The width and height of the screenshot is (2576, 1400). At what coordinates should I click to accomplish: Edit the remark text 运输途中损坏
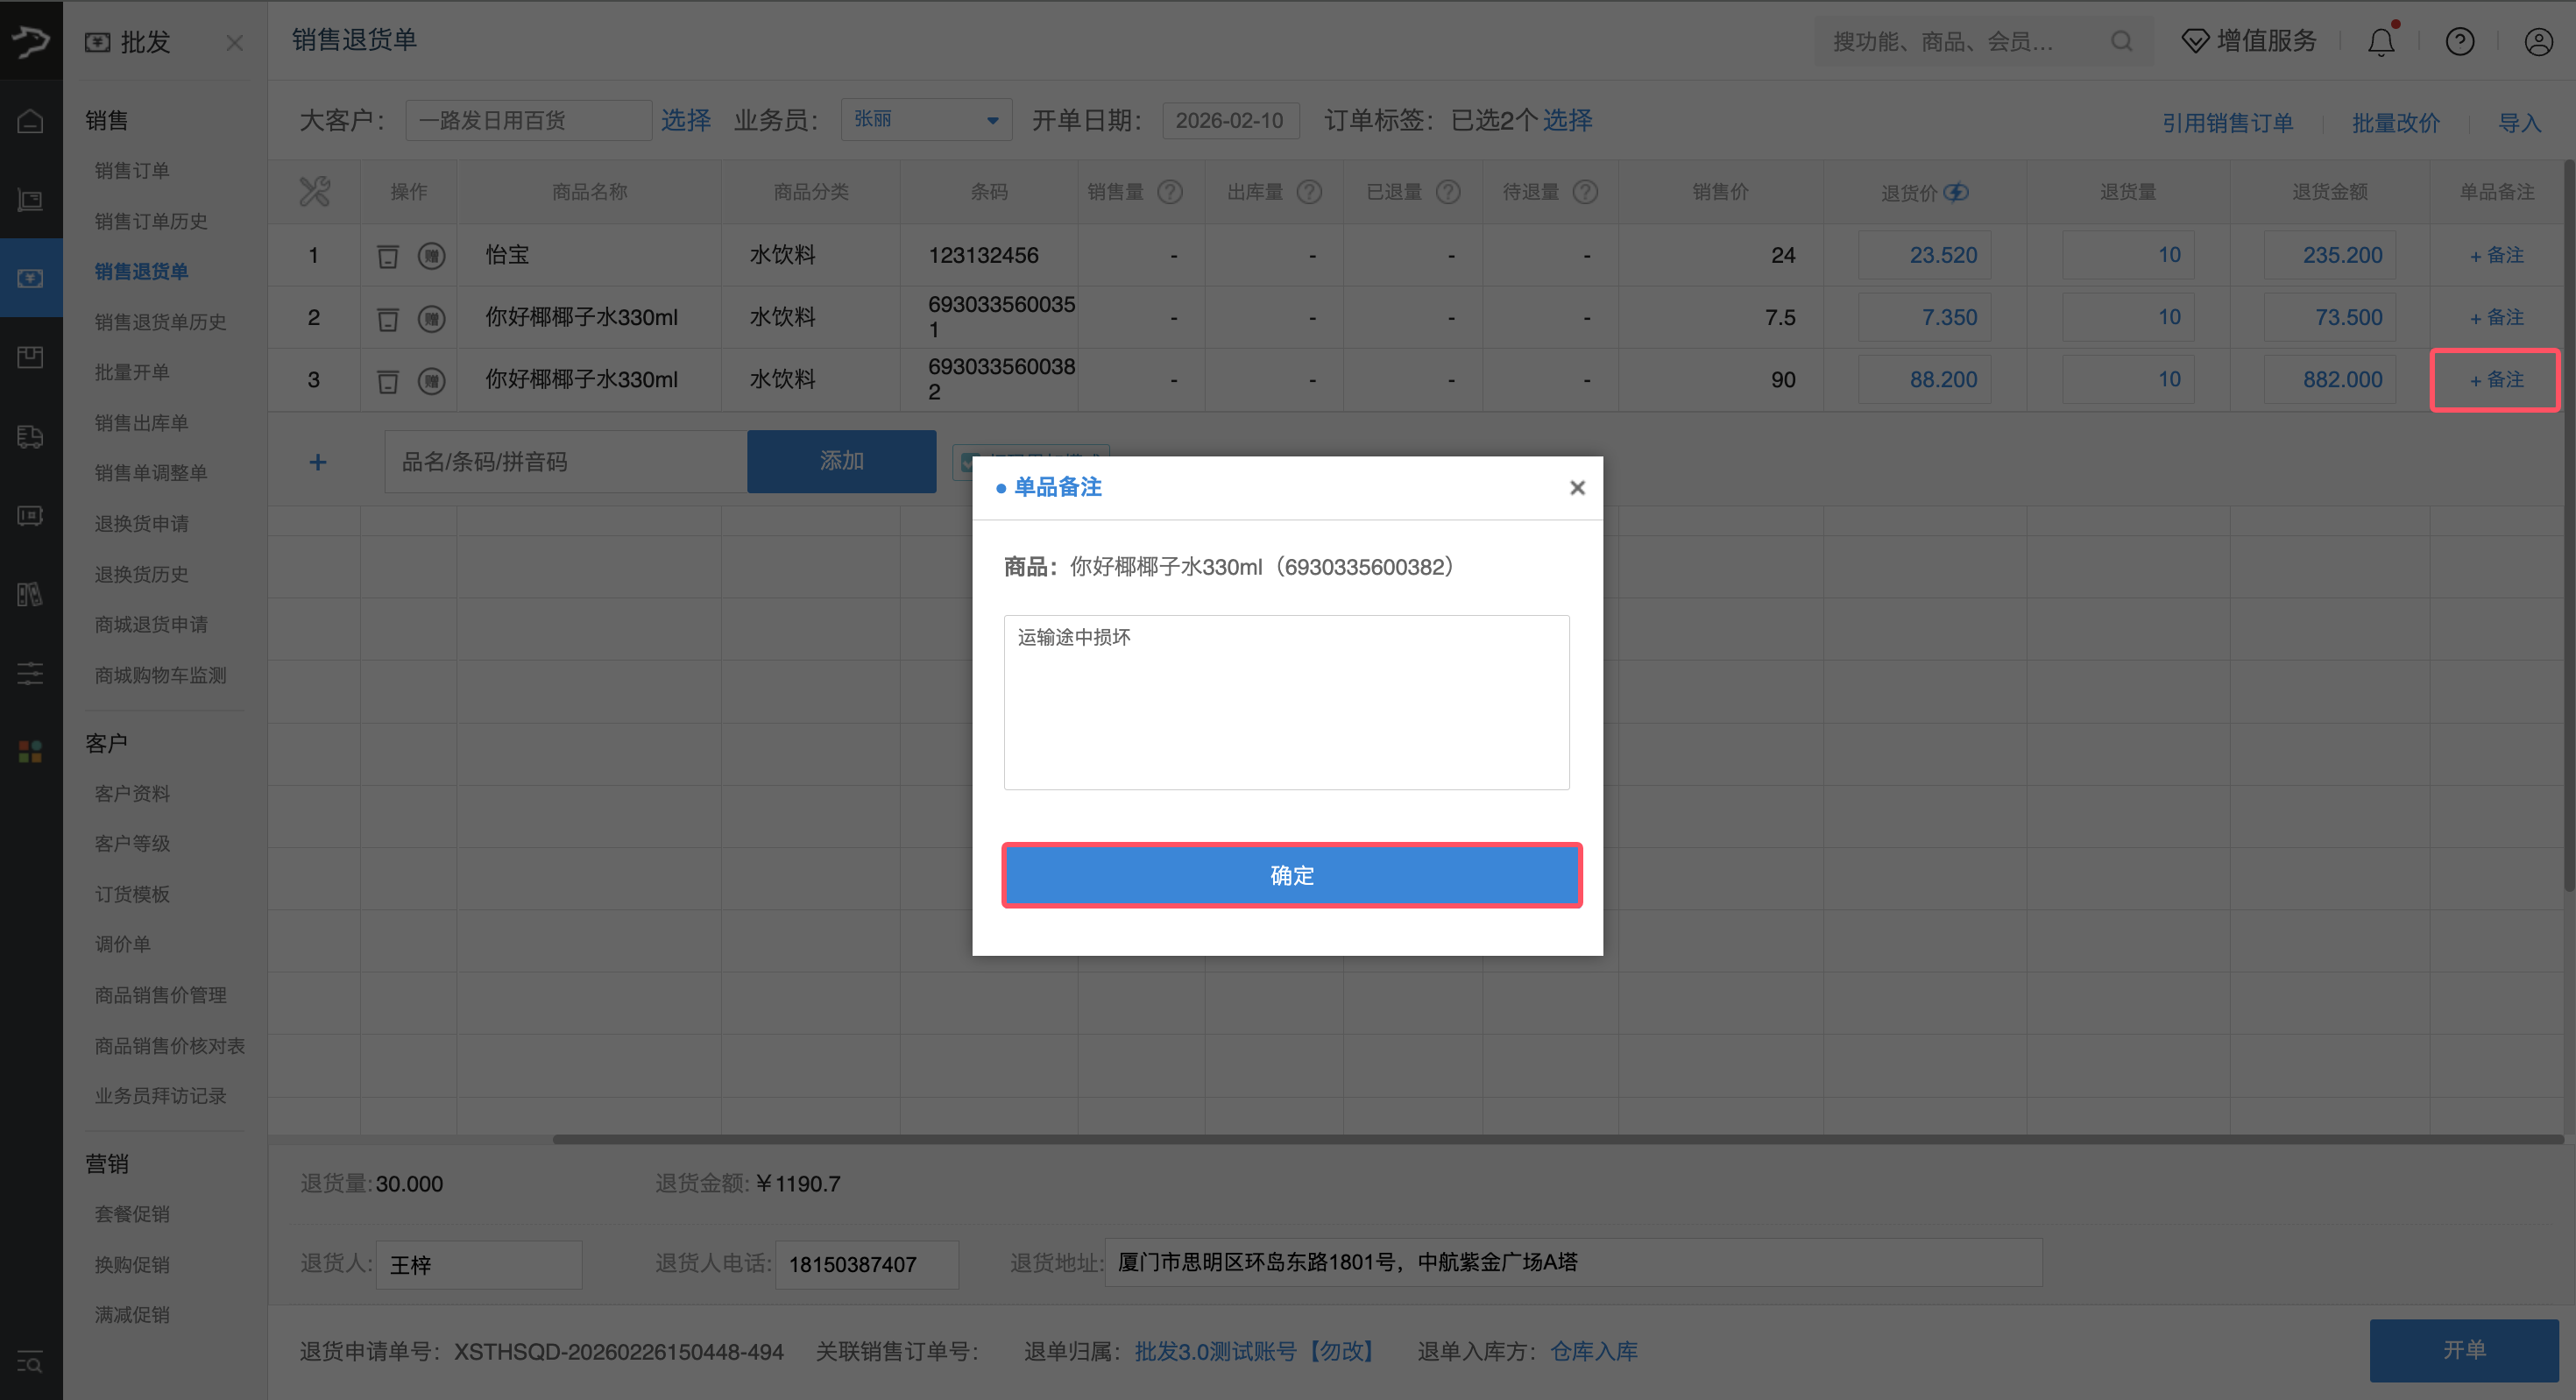click(x=1286, y=700)
